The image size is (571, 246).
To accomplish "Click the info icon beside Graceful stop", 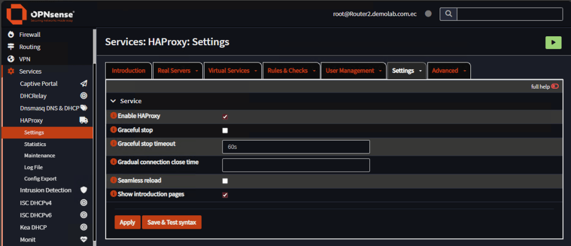I will (x=113, y=129).
